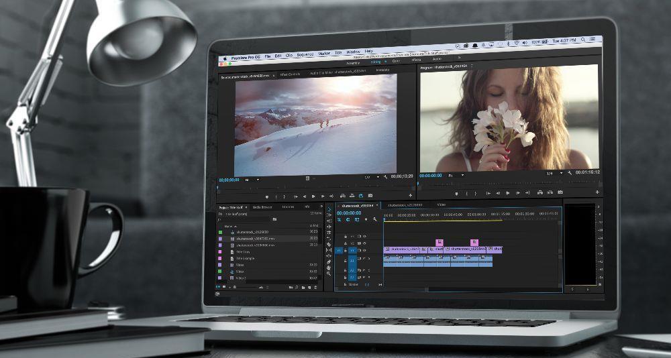Switch to Media Browser tab

[262, 207]
